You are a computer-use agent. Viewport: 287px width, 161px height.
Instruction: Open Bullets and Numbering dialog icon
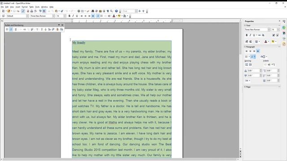click(x=62, y=29)
